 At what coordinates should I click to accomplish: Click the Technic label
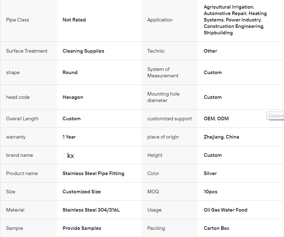[156, 51]
